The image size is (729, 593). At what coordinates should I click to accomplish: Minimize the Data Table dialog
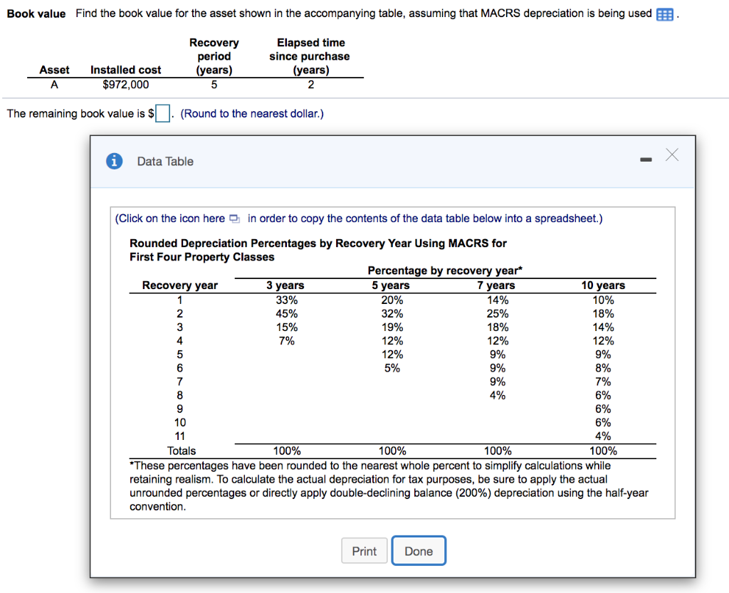coord(646,159)
